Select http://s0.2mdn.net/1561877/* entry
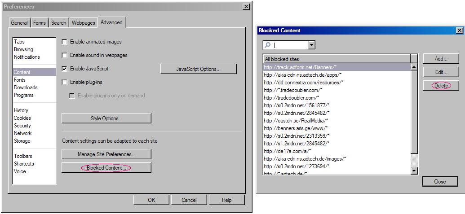The height and width of the screenshot is (214, 465). pyautogui.click(x=337, y=105)
